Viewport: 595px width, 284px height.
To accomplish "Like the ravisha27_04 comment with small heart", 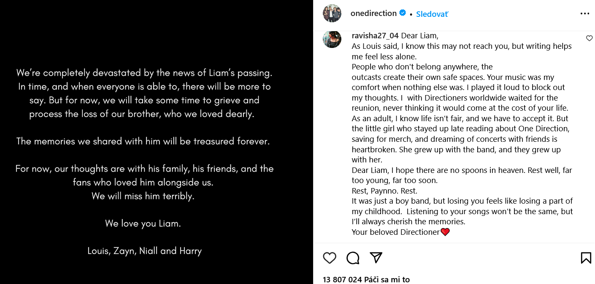I will [x=590, y=38].
